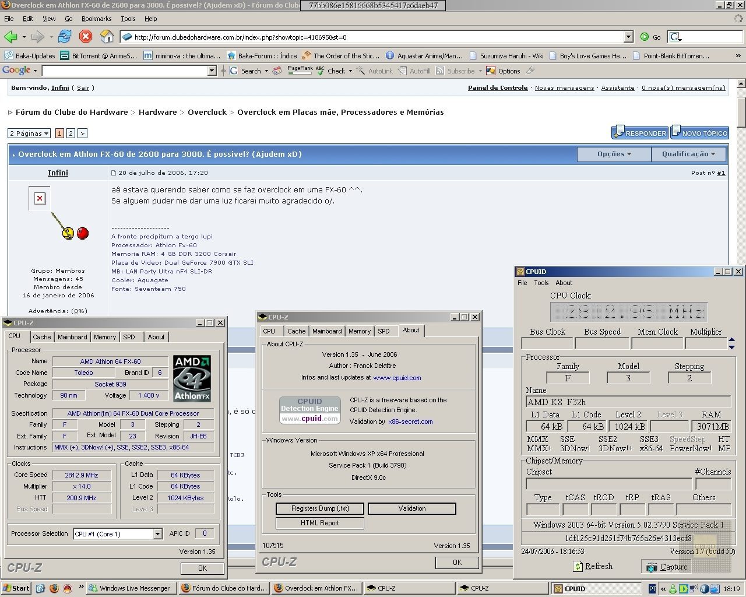The width and height of the screenshot is (746, 597).
Task: Open the Opções dropdown in the topic header
Action: [614, 154]
